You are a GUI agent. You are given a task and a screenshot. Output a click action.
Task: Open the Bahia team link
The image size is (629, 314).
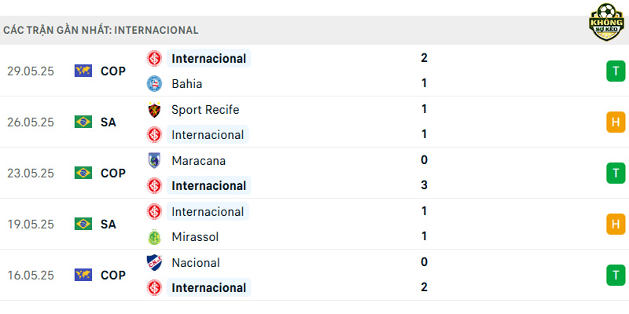click(x=186, y=84)
